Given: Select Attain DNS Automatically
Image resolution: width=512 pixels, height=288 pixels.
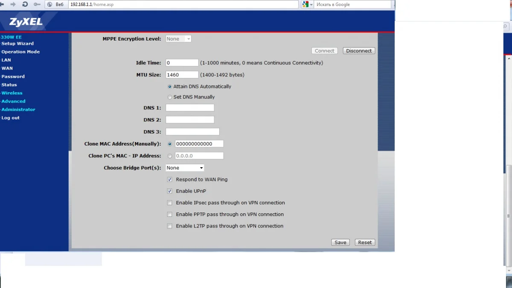Looking at the screenshot, I should [x=170, y=87].
